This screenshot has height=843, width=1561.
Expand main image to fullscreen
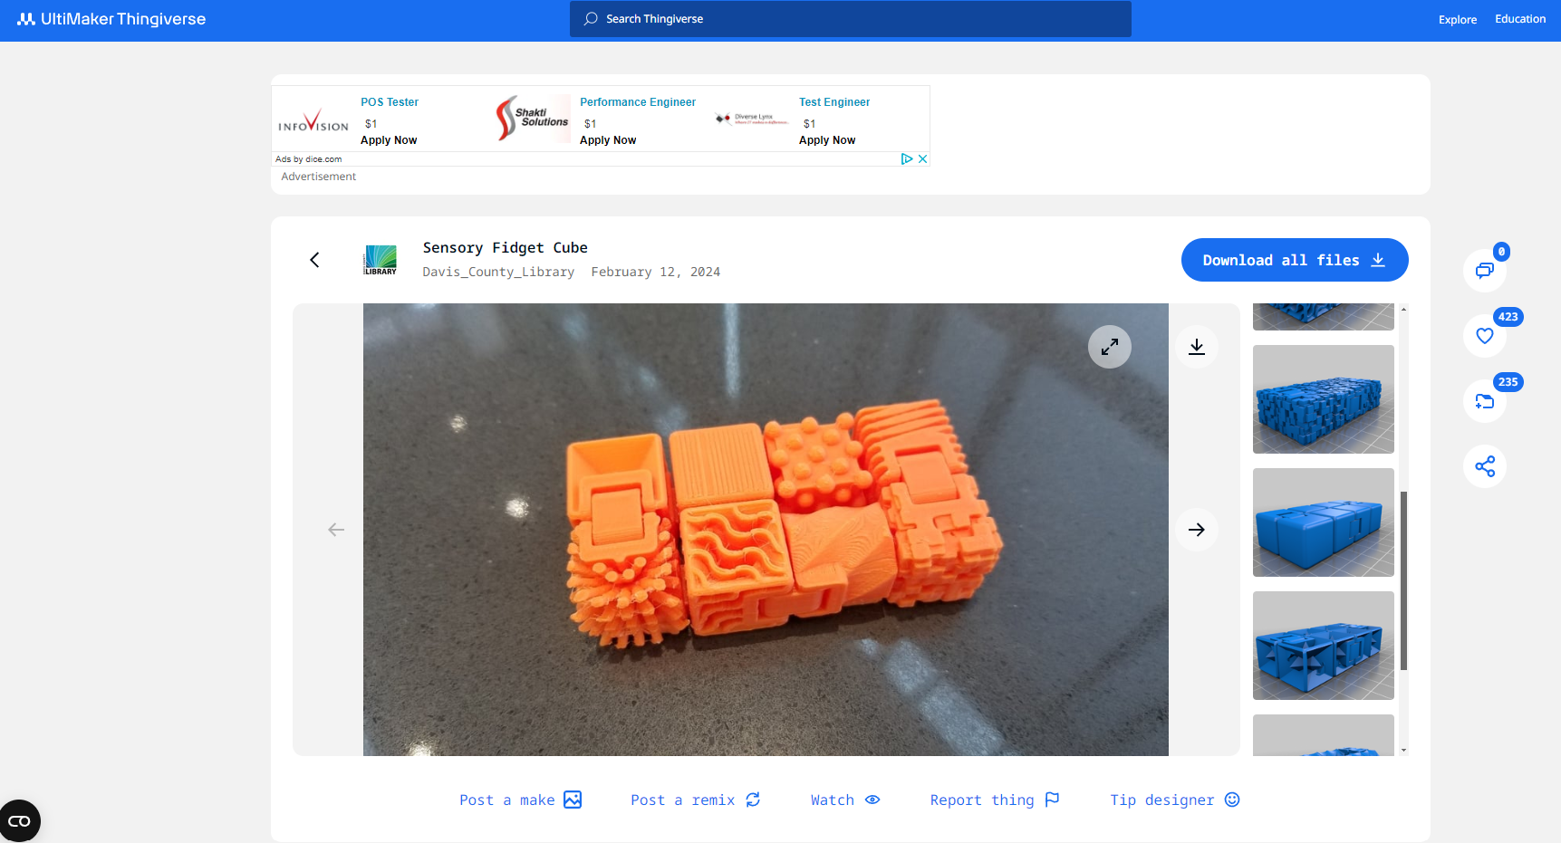[x=1109, y=347]
